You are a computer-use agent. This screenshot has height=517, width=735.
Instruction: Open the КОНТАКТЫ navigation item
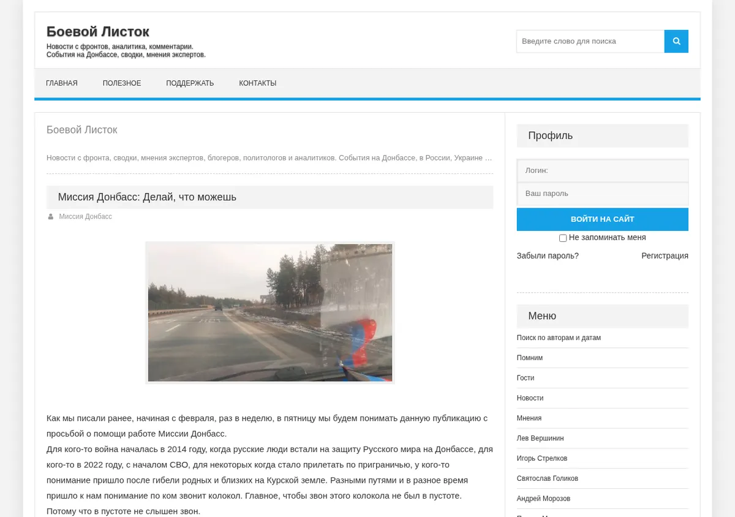[x=258, y=83]
